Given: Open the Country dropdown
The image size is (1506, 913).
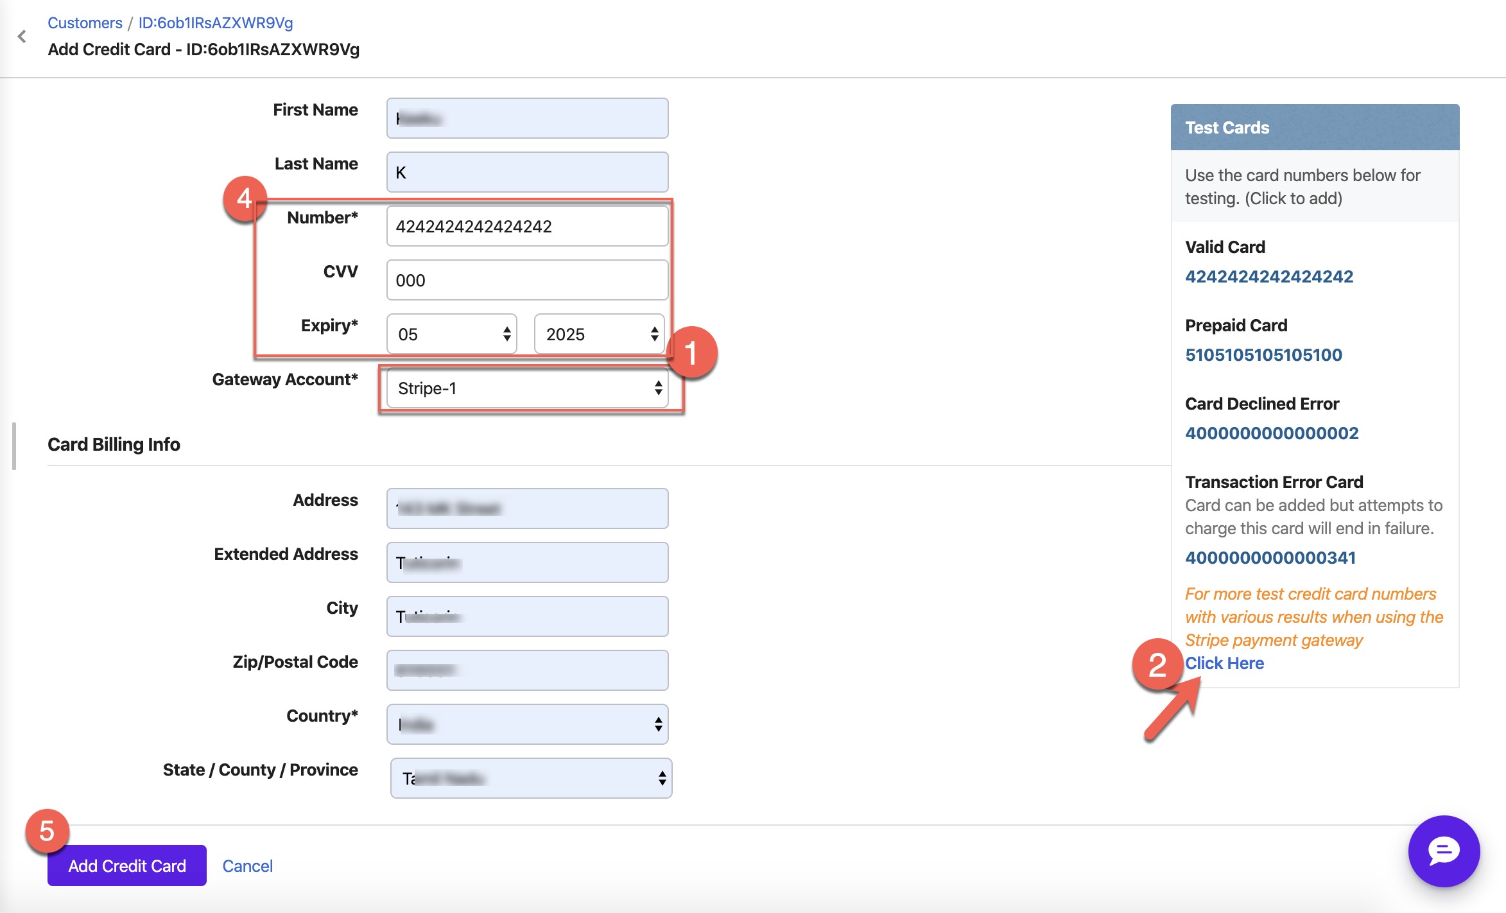Looking at the screenshot, I should pyautogui.click(x=528, y=724).
